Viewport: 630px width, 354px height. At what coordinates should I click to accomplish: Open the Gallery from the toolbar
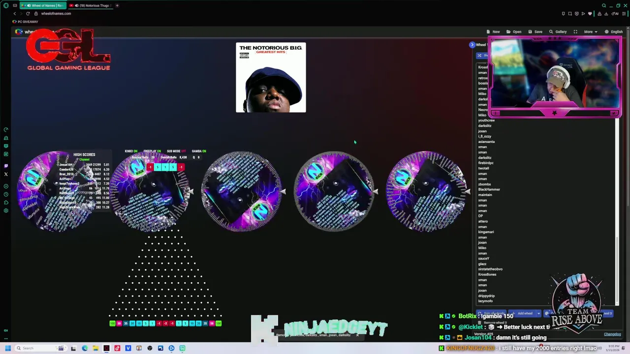(x=558, y=32)
